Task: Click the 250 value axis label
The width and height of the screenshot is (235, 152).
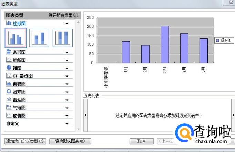Action: coord(90,18)
